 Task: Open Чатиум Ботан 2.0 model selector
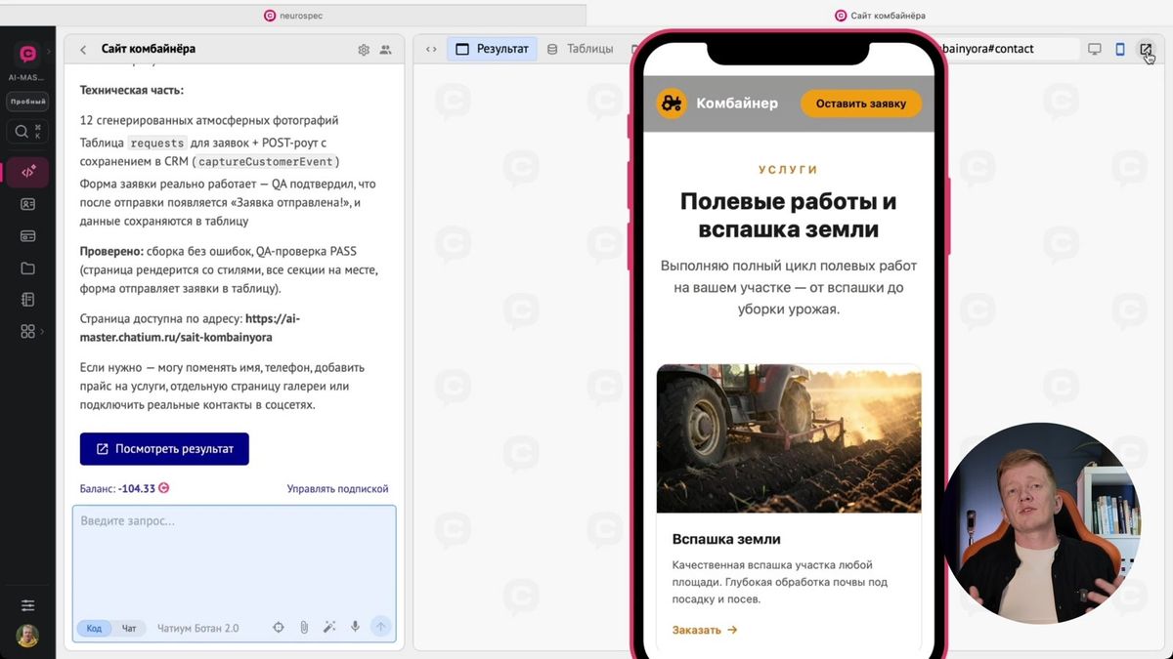[x=198, y=628]
